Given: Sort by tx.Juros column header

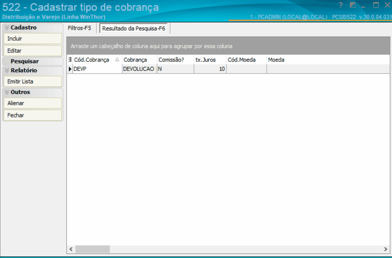Looking at the screenshot, I should [210, 60].
